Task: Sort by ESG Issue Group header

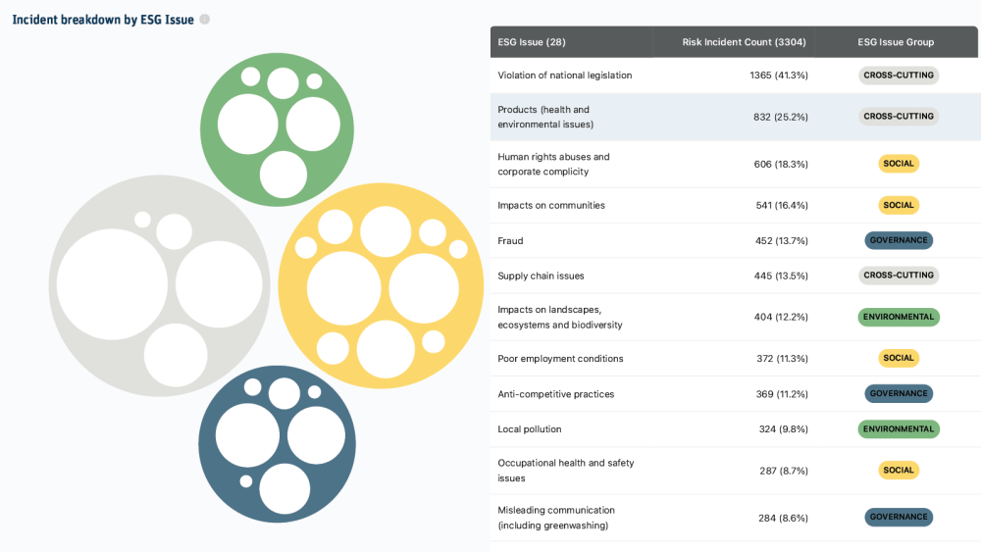Action: click(896, 42)
